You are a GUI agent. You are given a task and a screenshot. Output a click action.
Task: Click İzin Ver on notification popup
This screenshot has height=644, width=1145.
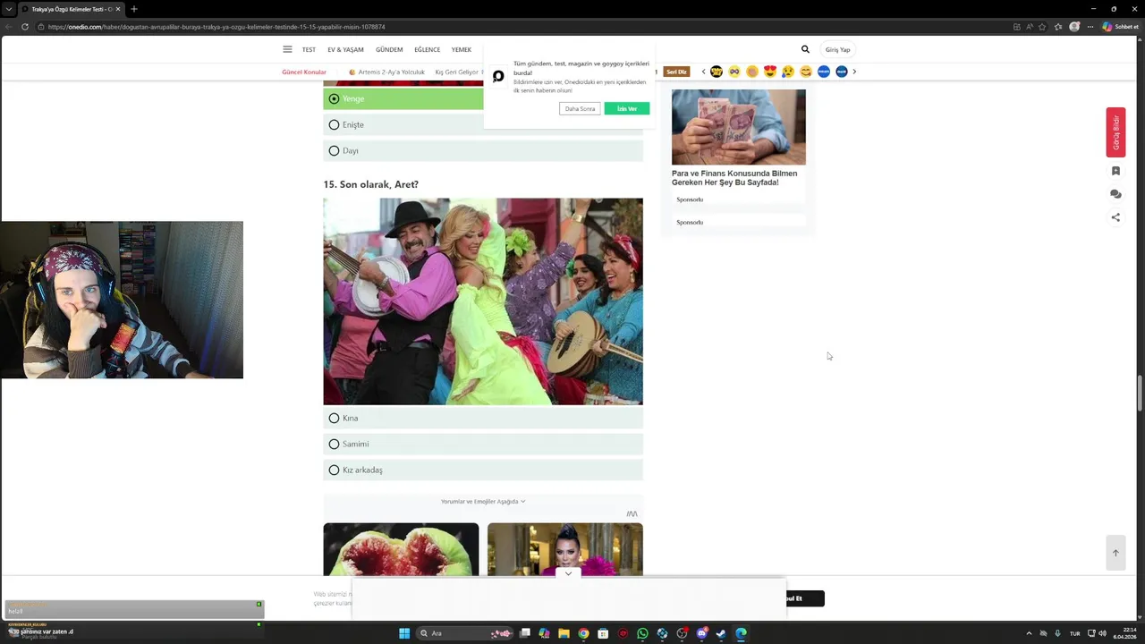click(627, 109)
